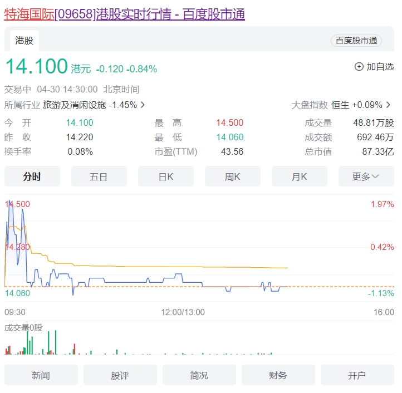This screenshot has width=402, height=393.
Task: Switch to the 周K chart tab
Action: (233, 176)
